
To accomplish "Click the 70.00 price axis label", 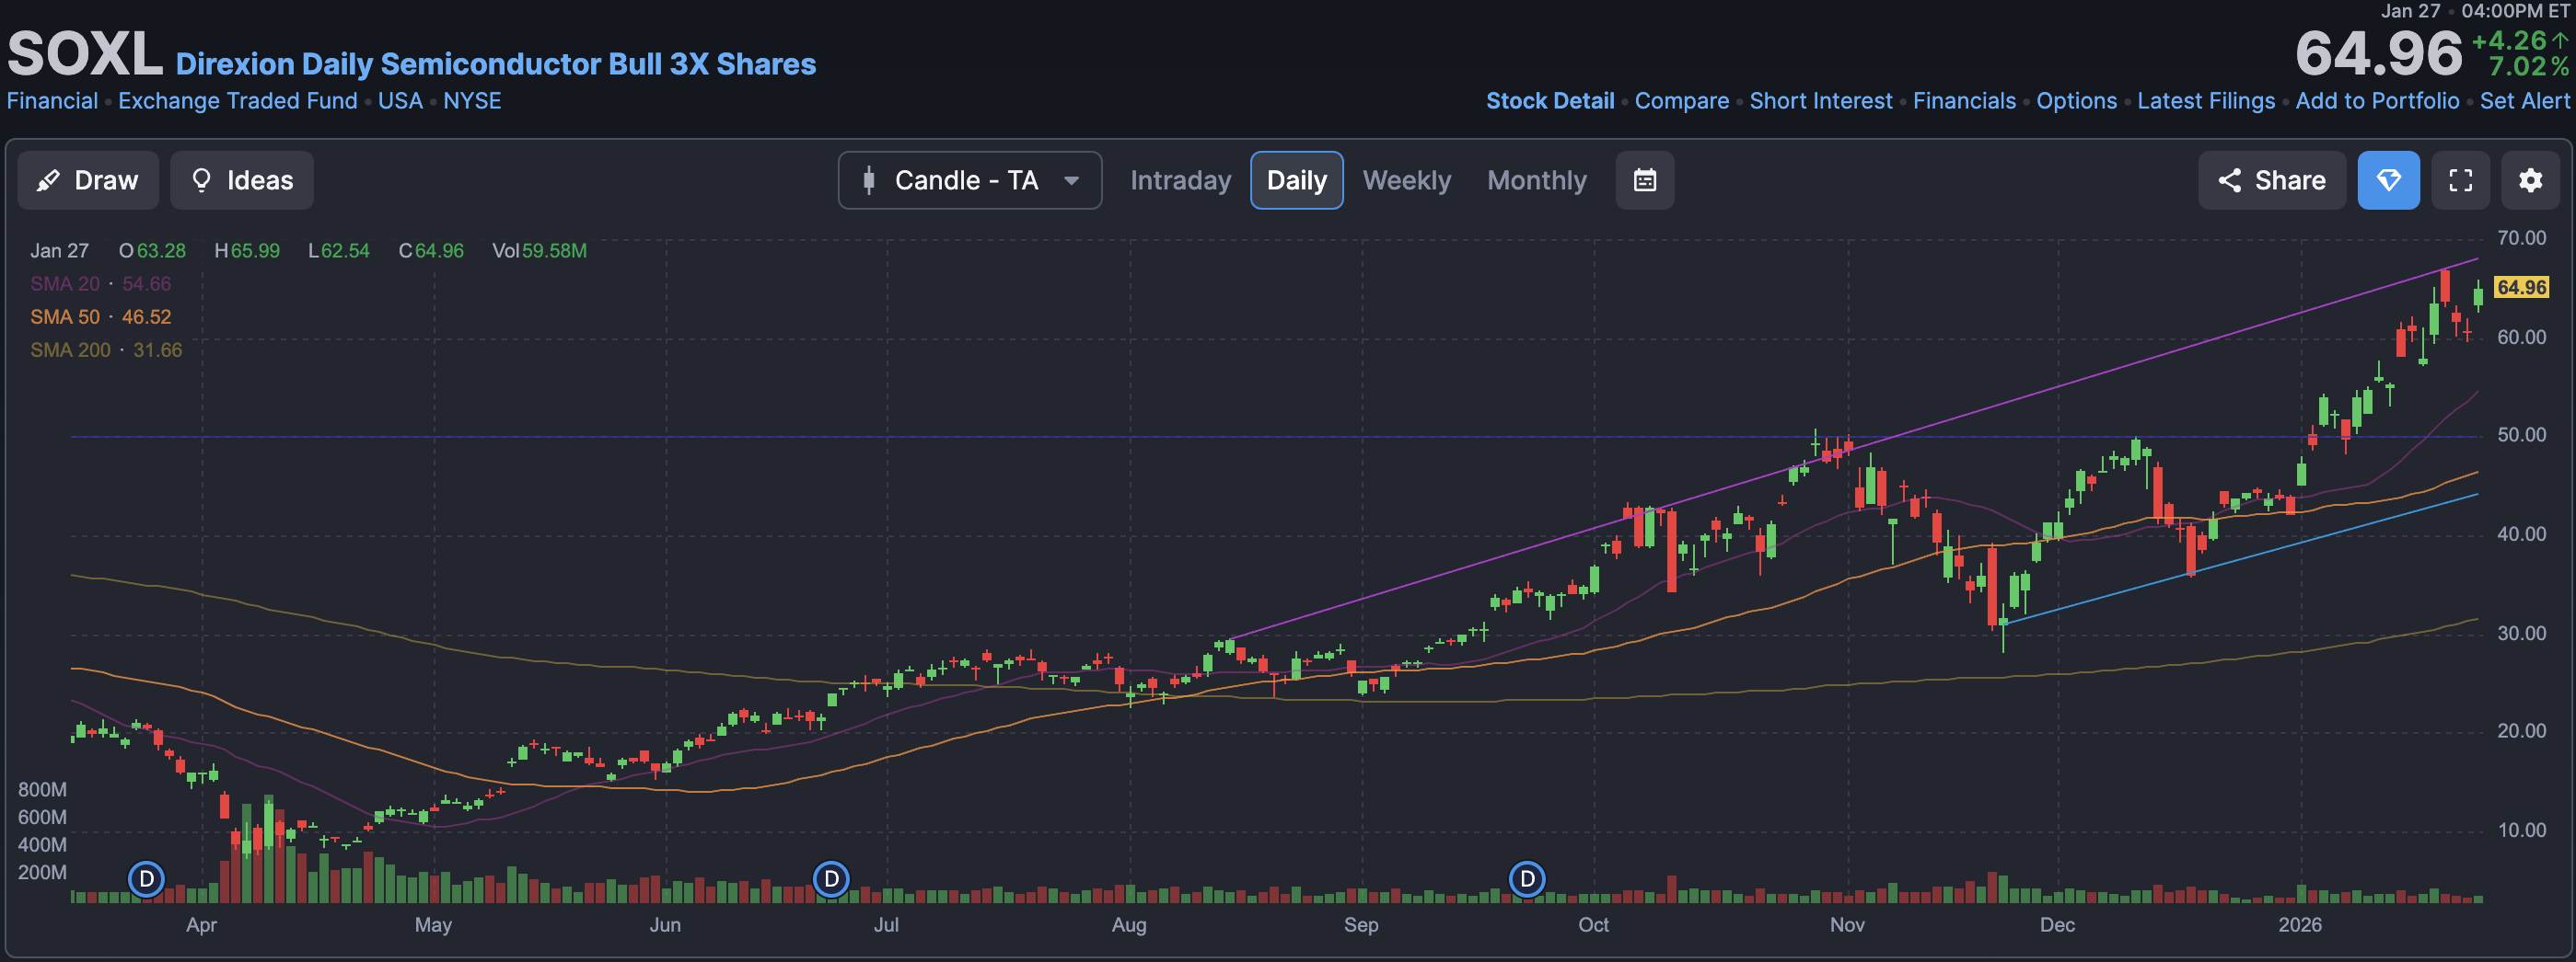I will (2522, 238).
